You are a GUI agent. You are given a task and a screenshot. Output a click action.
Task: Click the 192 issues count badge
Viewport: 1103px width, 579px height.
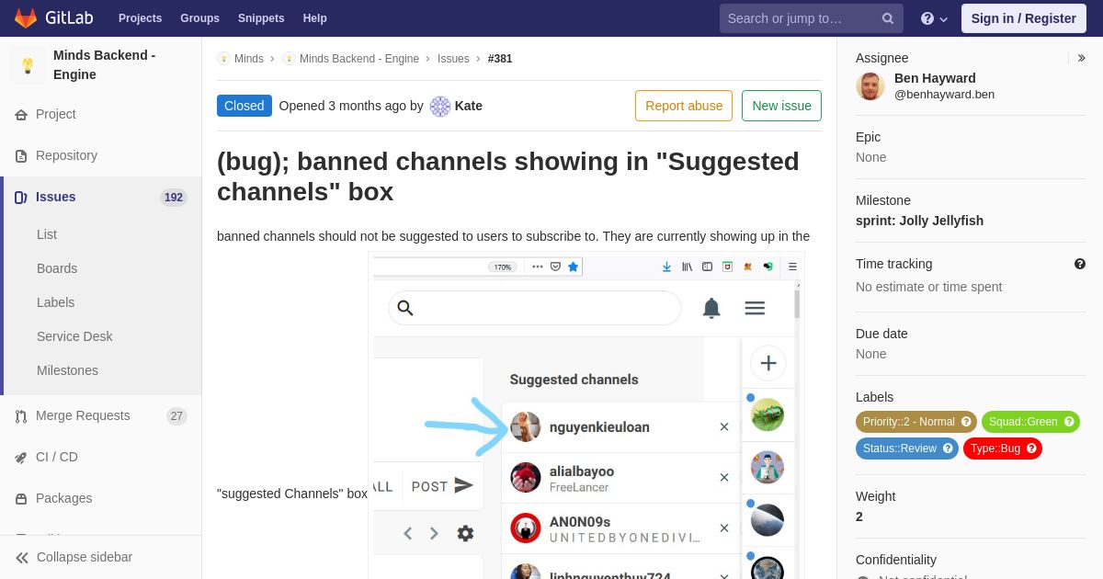173,198
